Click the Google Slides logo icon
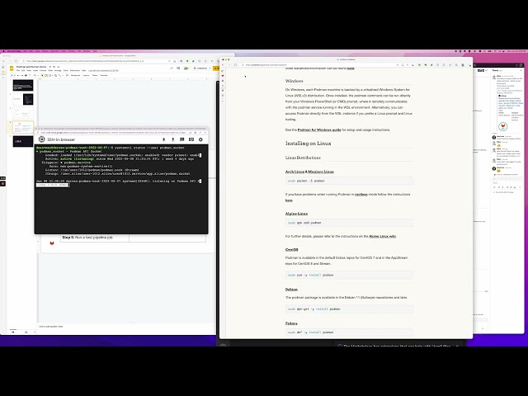Image resolution: width=528 pixels, height=396 pixels. [12, 68]
